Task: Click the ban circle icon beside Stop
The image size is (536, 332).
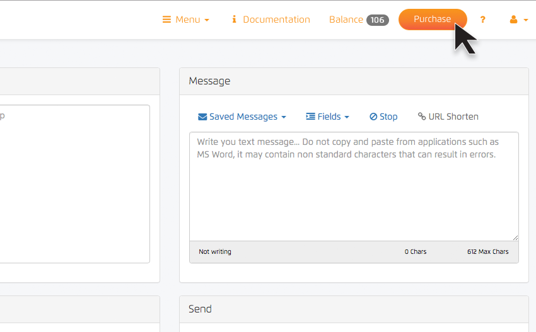Action: 373,117
